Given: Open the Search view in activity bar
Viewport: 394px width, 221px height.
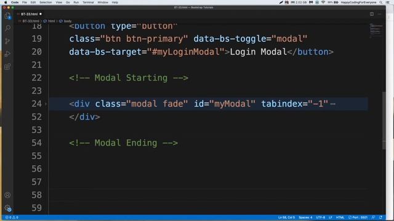Looking at the screenshot, I should [7, 28].
